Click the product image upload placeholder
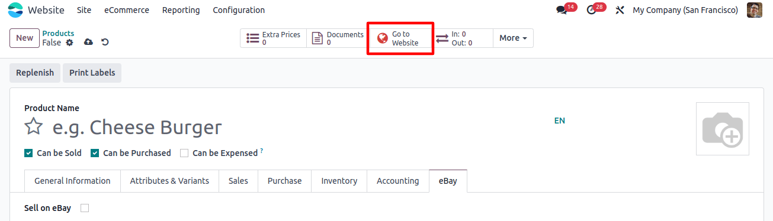 tap(723, 129)
